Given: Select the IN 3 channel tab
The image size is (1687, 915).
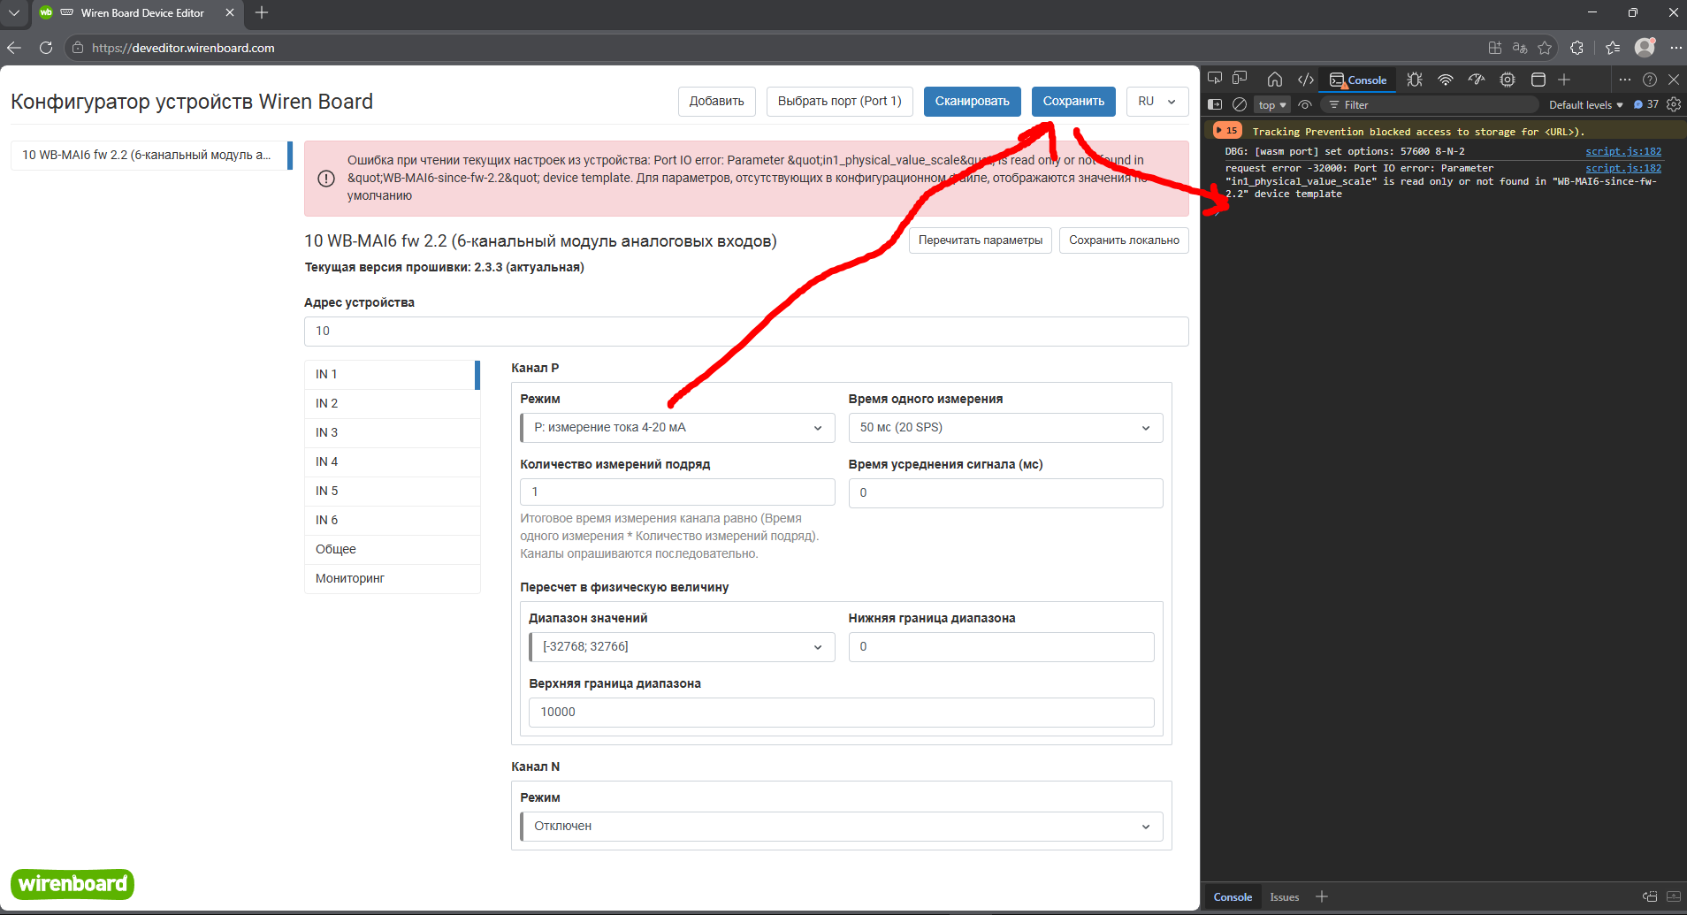Looking at the screenshot, I should point(392,432).
